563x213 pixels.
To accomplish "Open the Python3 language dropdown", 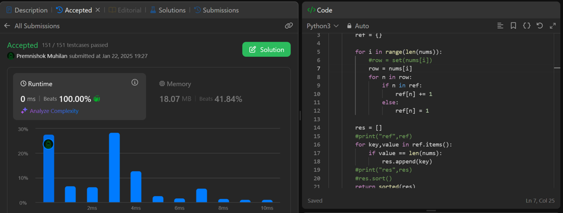I will point(323,26).
